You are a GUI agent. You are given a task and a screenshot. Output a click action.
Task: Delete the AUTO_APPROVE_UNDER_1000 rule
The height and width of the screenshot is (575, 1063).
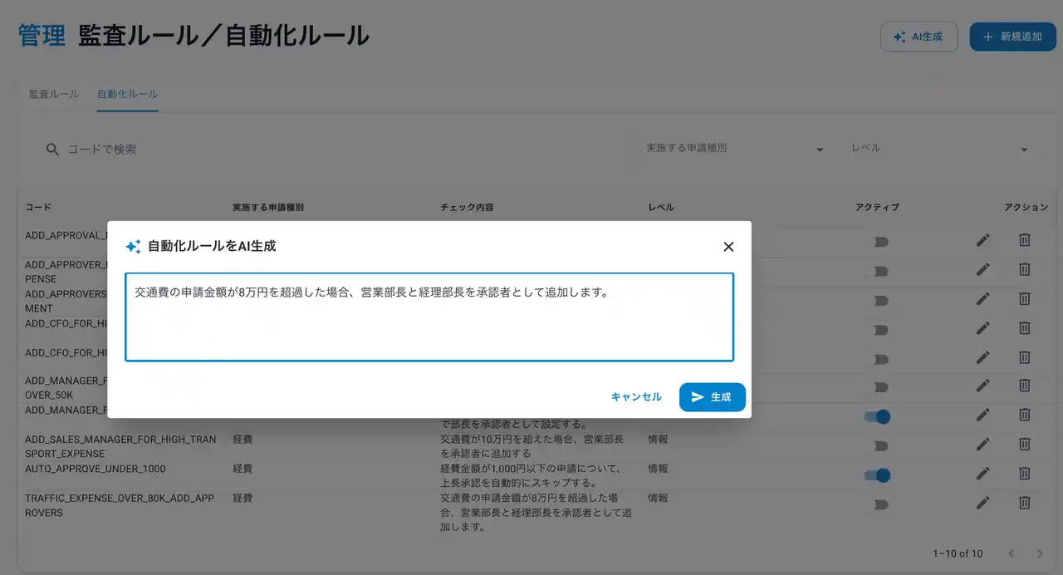pyautogui.click(x=1025, y=473)
